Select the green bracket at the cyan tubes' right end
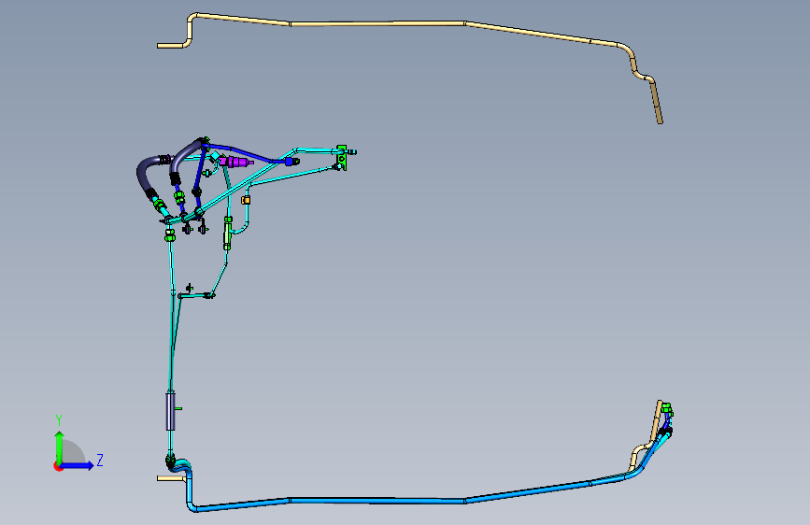 pyautogui.click(x=341, y=158)
